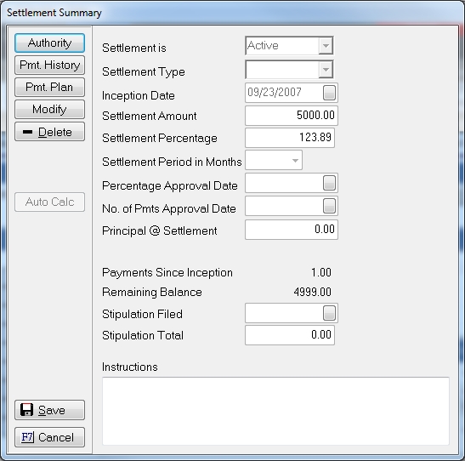Image resolution: width=465 pixels, height=461 pixels.
Task: Open Percentage Approval Date calendar picker
Action: [x=329, y=183]
